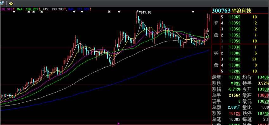This screenshot has width=269, height=125.
Task: Click the green down-triangle beside 涨跌 095
Action: [232, 83]
